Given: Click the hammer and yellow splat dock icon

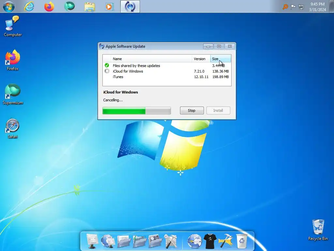Looking at the screenshot, I should tap(226, 241).
